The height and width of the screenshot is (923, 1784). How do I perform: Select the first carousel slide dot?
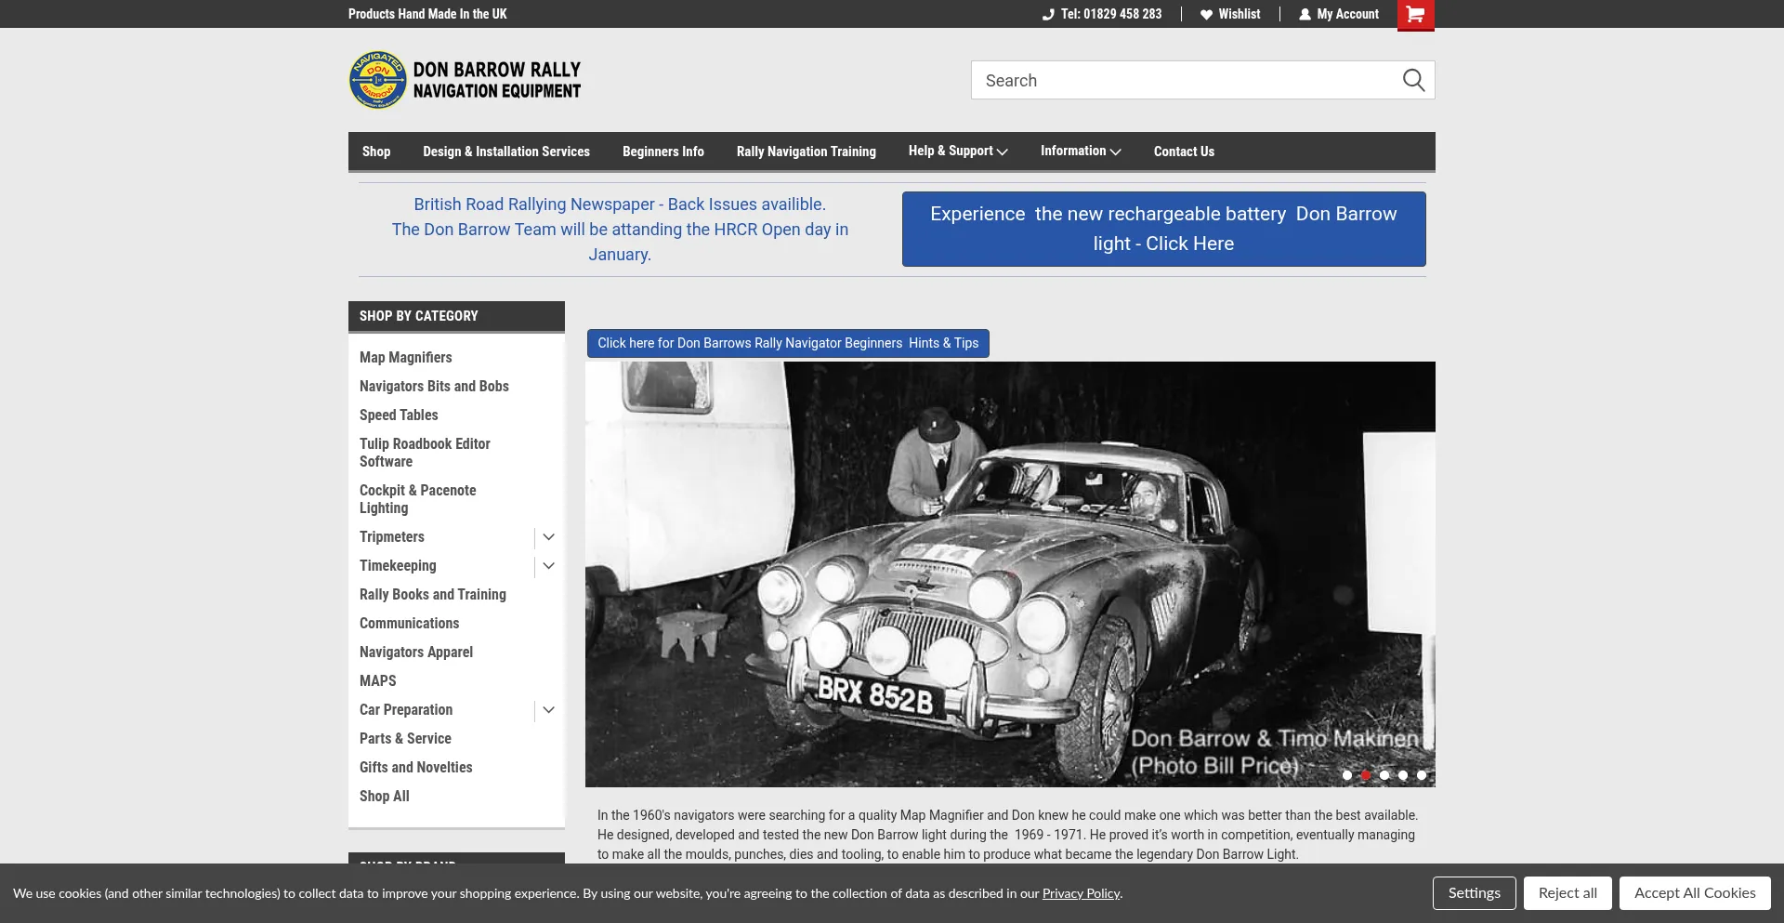(1347, 775)
